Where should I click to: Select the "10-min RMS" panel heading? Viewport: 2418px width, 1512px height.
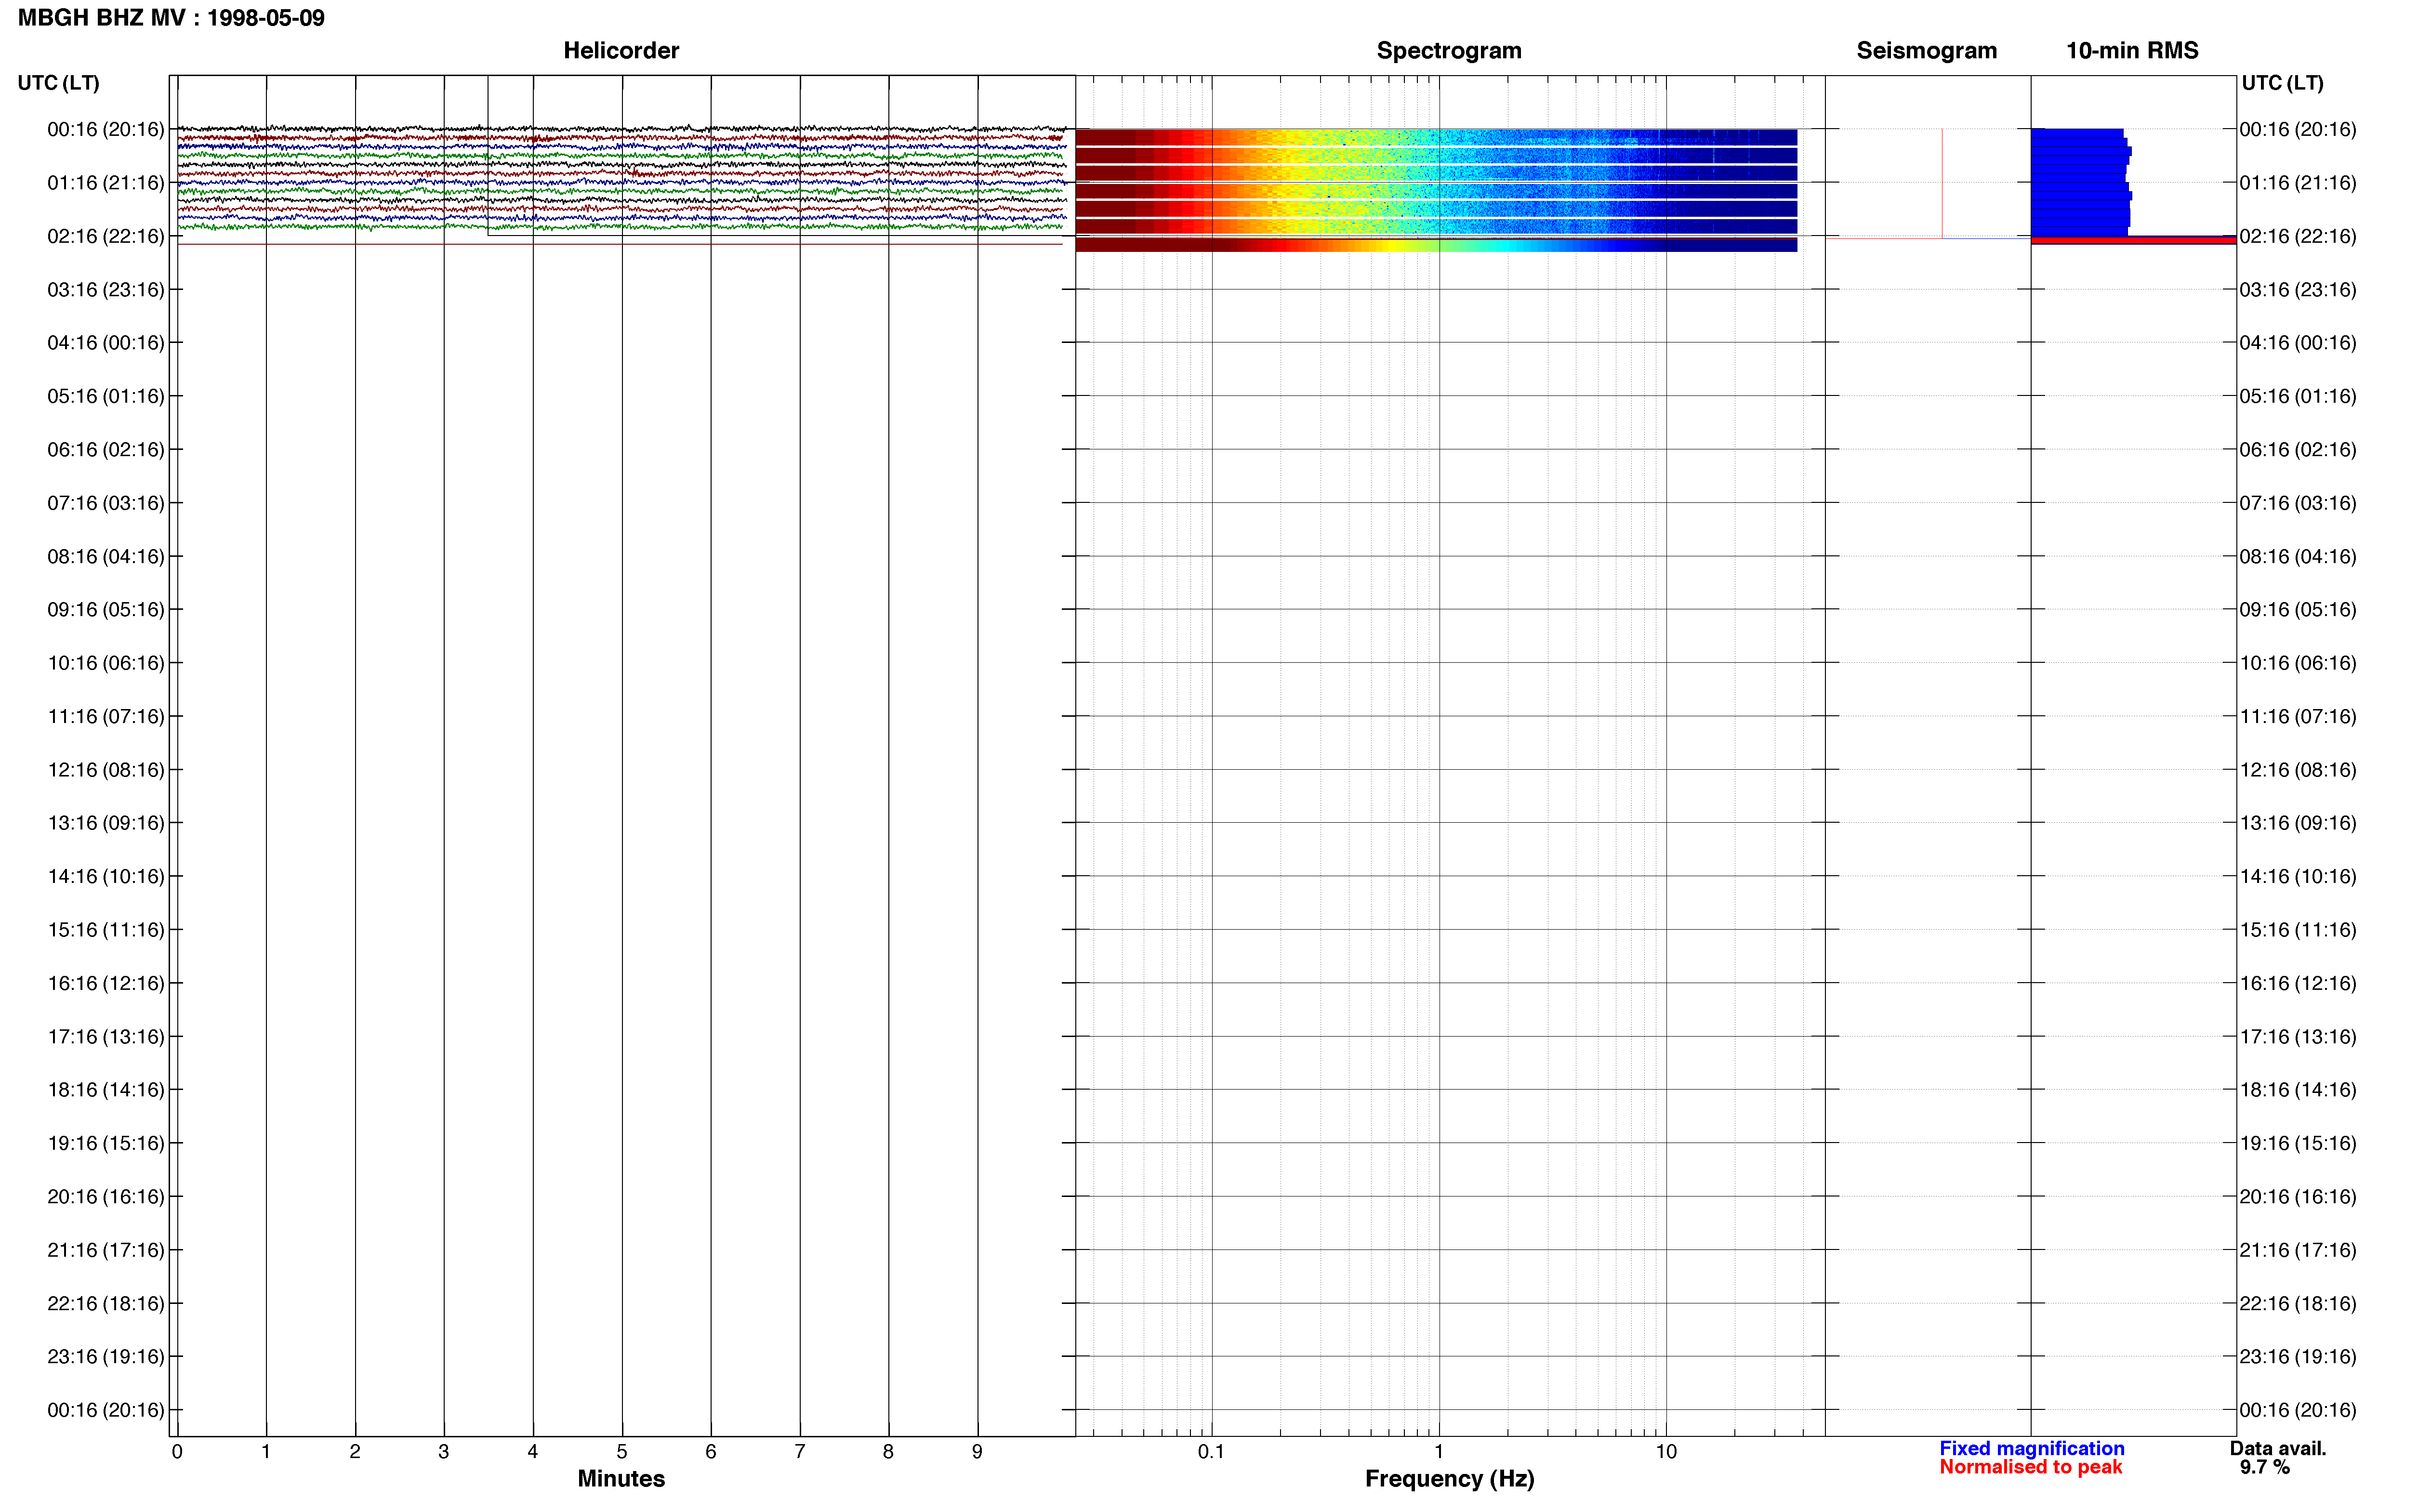[x=2132, y=50]
